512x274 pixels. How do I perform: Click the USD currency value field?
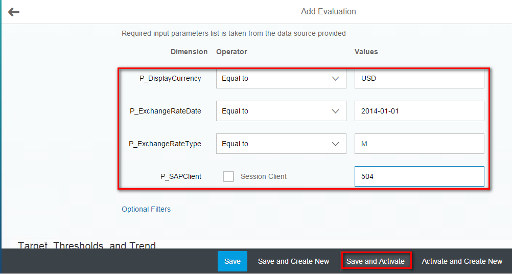click(420, 78)
